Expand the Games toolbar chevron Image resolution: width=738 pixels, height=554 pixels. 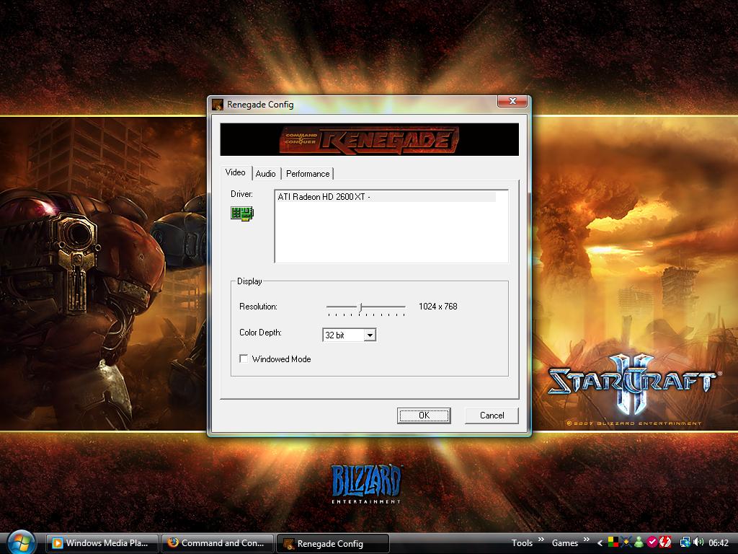pyautogui.click(x=586, y=541)
